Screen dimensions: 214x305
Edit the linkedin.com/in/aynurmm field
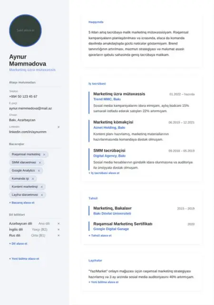(28, 132)
